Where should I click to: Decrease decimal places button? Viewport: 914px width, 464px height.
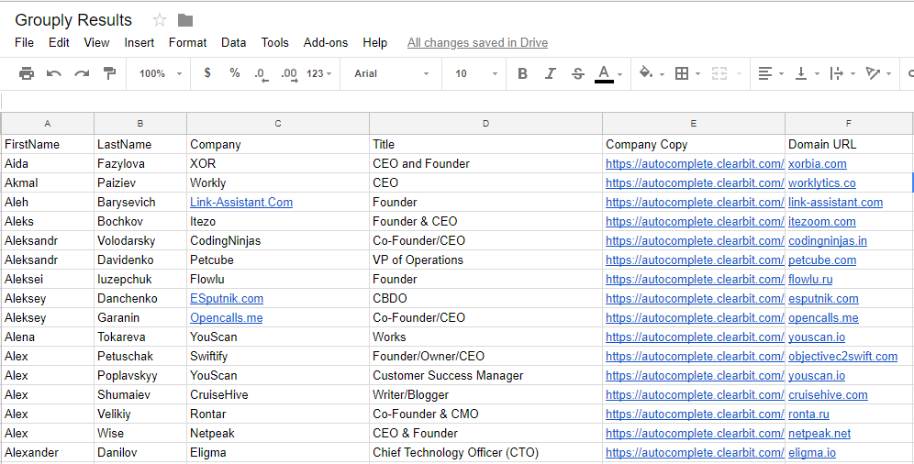tap(262, 74)
